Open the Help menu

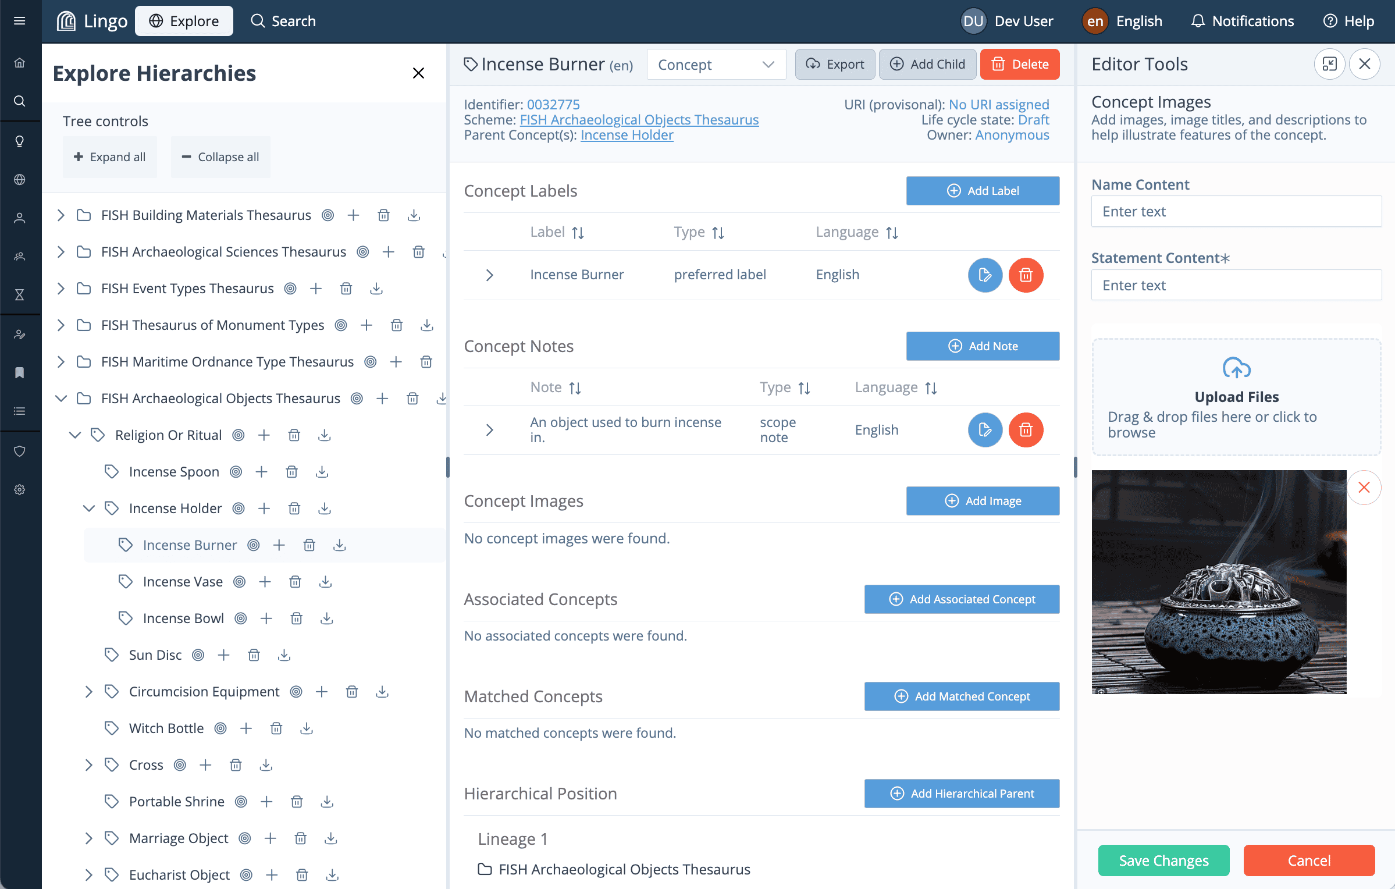coord(1348,21)
